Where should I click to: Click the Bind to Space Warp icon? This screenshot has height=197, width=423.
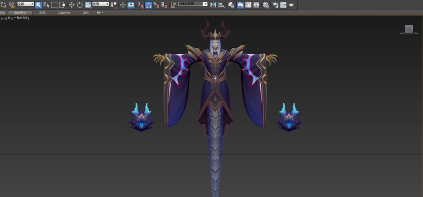tap(11, 4)
